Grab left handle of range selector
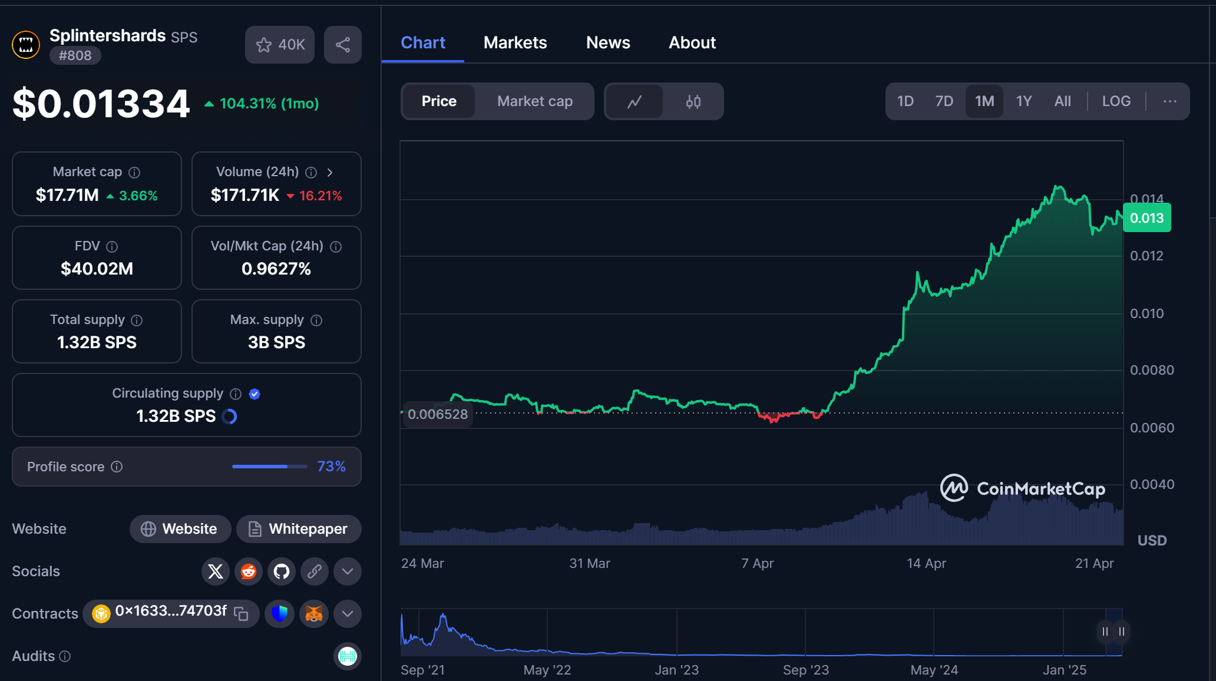This screenshot has width=1216, height=681. point(1105,632)
